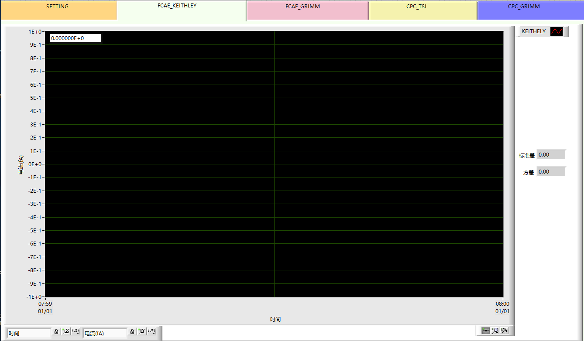
Task: Switch to the SETTING tab
Action: [x=58, y=7]
